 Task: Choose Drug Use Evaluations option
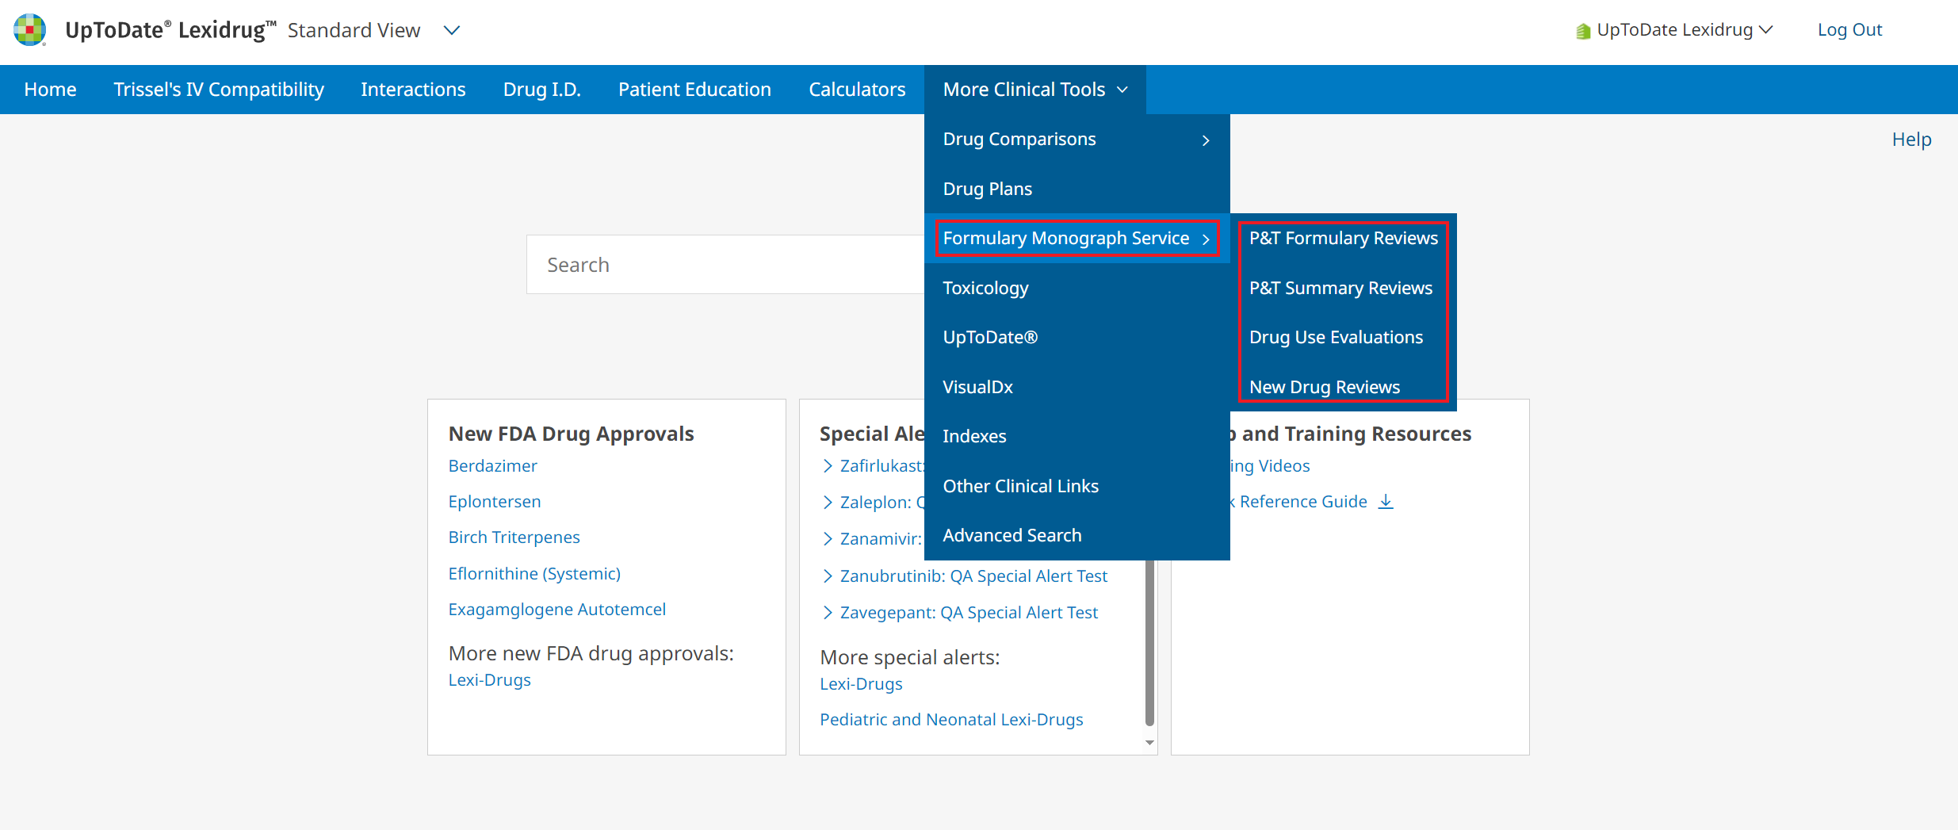point(1336,338)
